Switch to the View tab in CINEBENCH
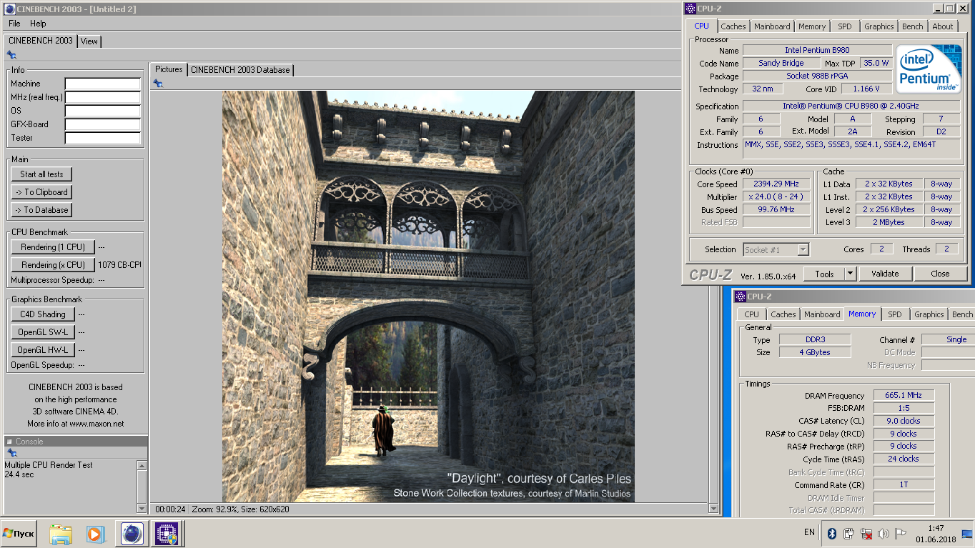This screenshot has width=975, height=548. 89,41
